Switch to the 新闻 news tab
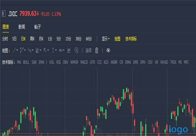 click(22, 27)
